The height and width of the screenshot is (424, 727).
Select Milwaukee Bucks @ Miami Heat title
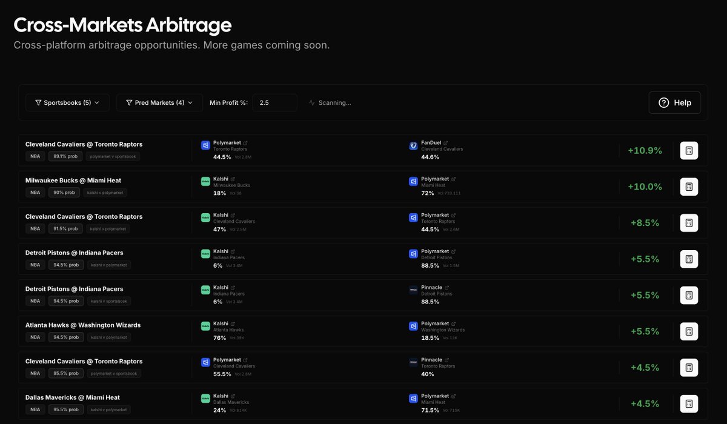pyautogui.click(x=73, y=181)
